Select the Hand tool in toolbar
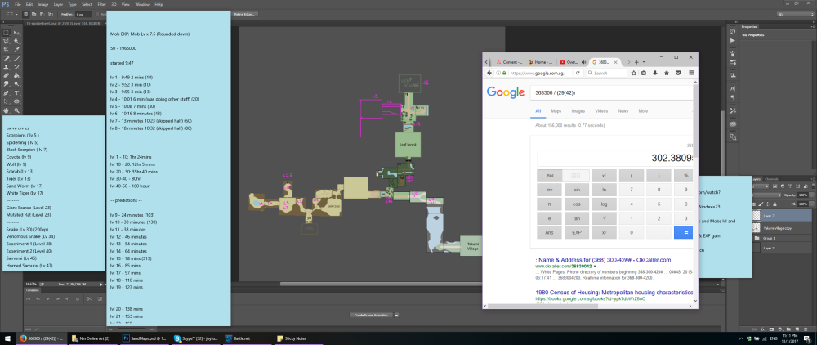This screenshot has width=817, height=345. [x=6, y=110]
